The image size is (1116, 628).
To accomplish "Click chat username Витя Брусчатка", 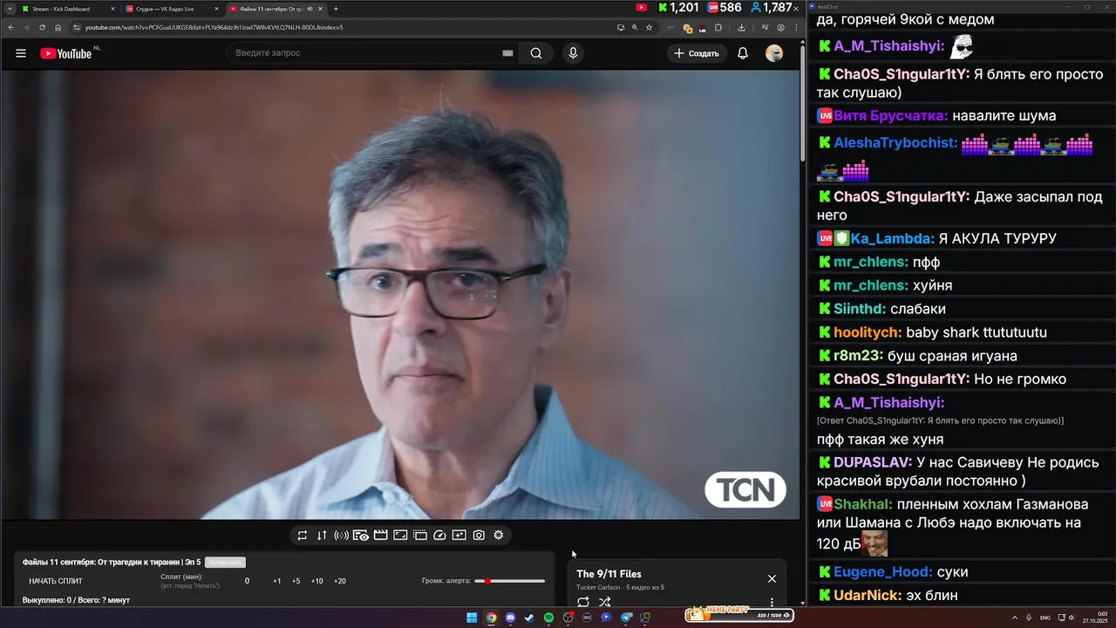I will click(890, 116).
